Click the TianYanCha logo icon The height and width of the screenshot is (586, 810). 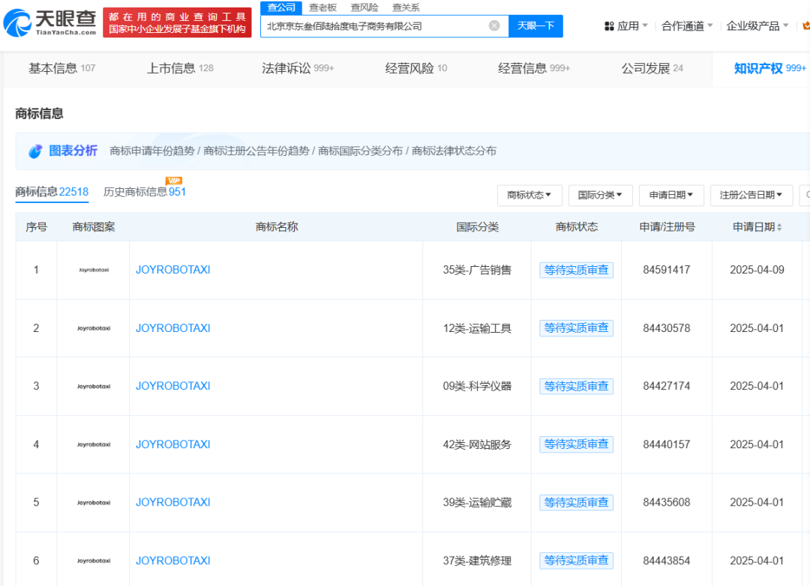point(18,23)
